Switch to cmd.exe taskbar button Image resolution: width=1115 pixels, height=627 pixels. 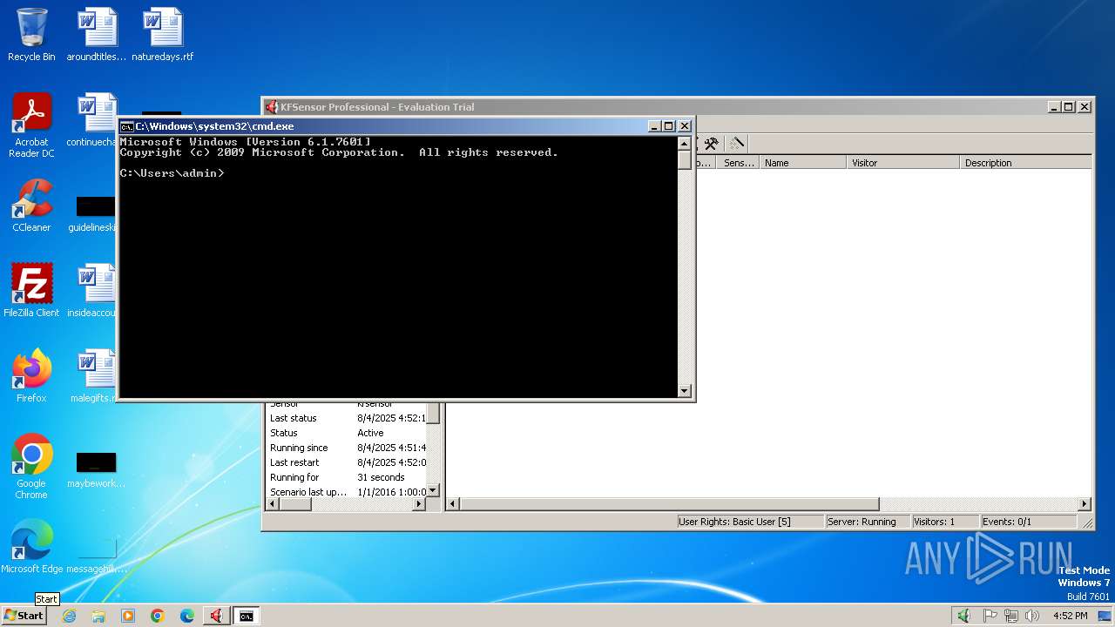click(x=247, y=616)
